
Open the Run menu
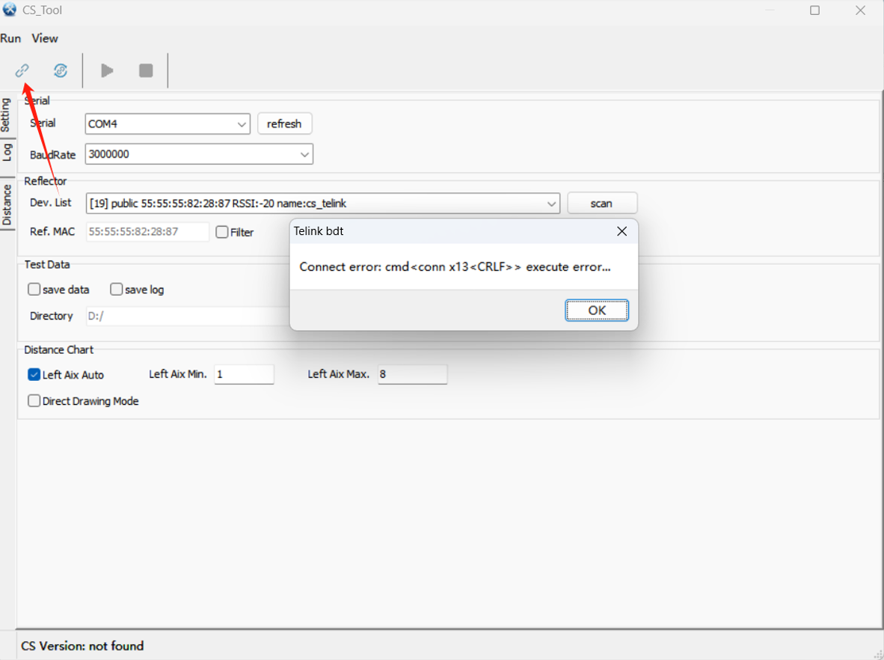coord(11,38)
